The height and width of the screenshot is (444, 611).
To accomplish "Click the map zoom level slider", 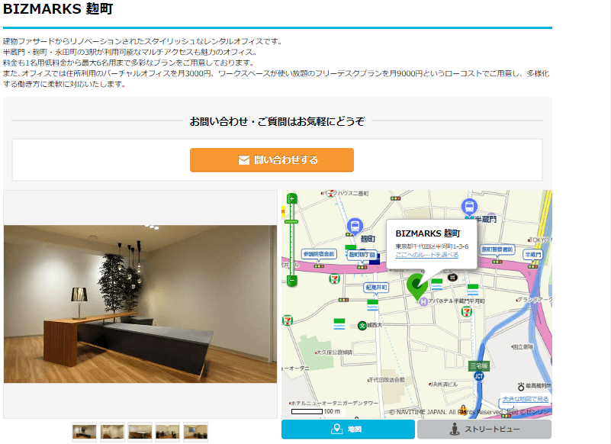I will click(x=291, y=222).
